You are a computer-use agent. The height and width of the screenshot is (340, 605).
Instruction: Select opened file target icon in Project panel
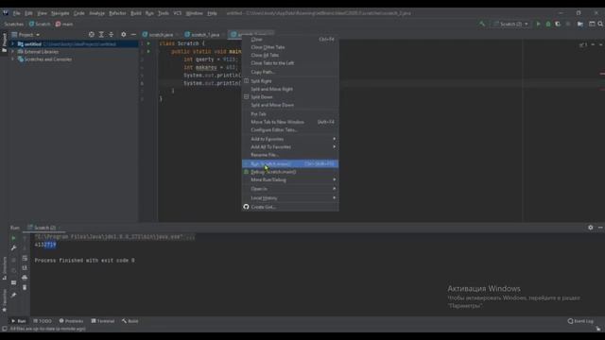tap(92, 35)
